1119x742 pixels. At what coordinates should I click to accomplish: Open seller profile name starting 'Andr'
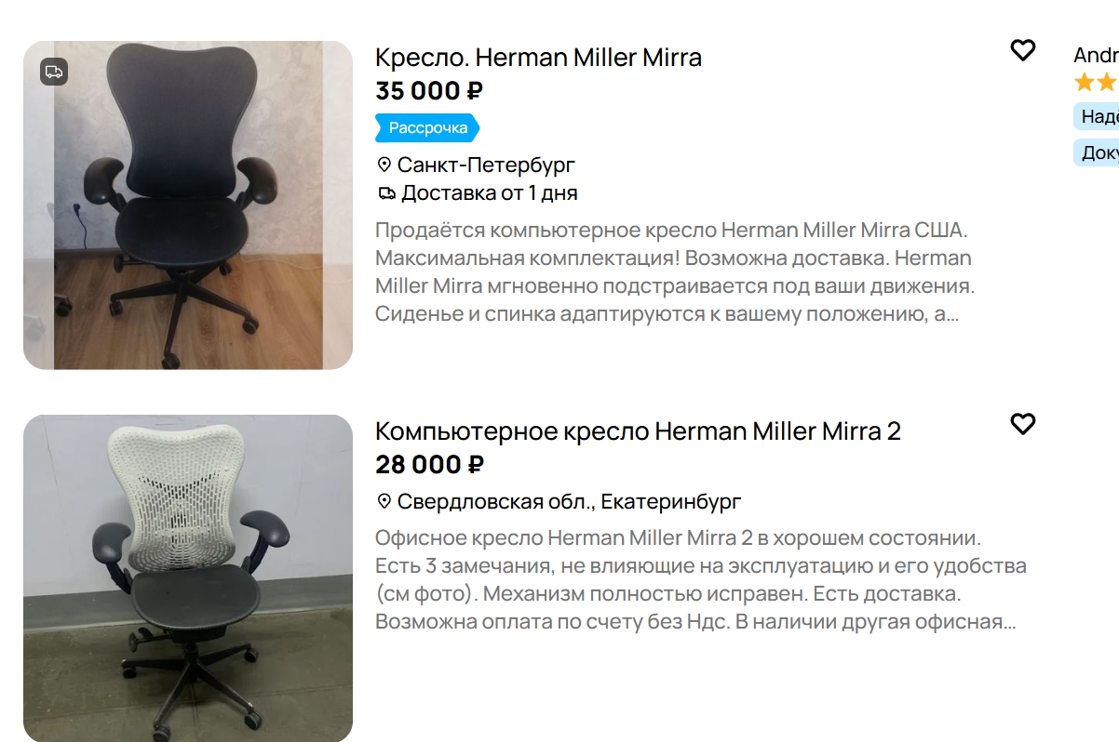click(x=1096, y=55)
